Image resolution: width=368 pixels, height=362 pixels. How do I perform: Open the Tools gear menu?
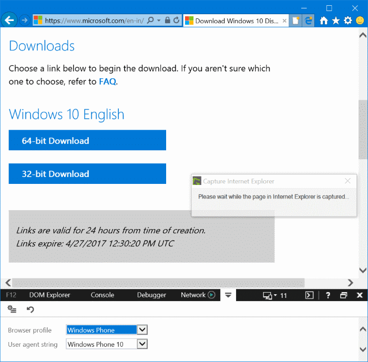(348, 20)
